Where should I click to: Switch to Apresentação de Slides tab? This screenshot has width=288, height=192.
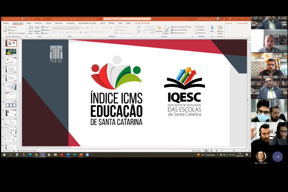point(87,23)
